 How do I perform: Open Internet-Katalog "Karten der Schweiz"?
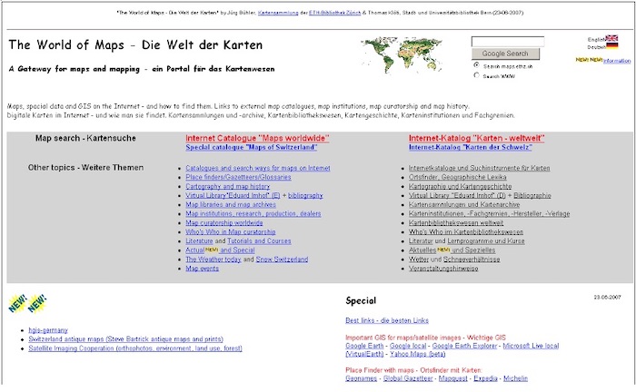[470, 147]
